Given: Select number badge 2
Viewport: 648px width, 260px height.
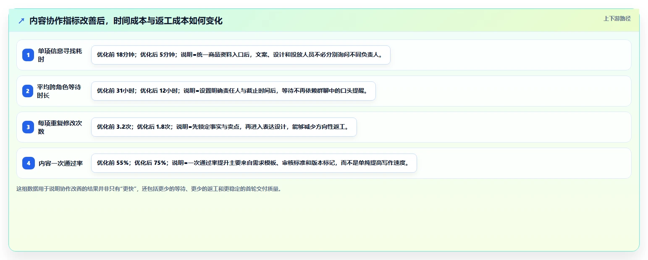Looking at the screenshot, I should (28, 91).
